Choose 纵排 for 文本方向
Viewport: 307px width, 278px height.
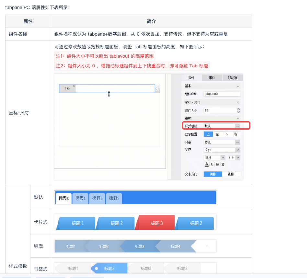(x=231, y=174)
